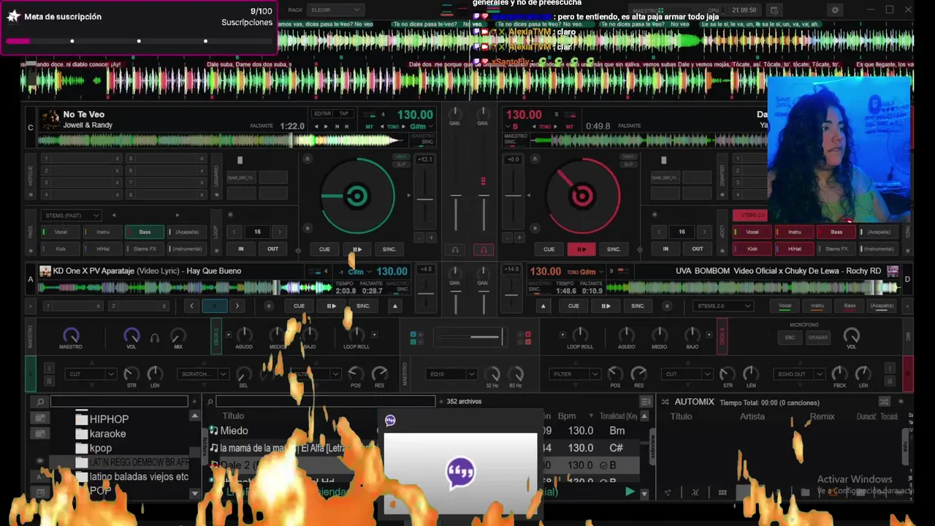The height and width of the screenshot is (526, 935).
Task: Open SCRATCH effect dropdown
Action: (x=202, y=374)
